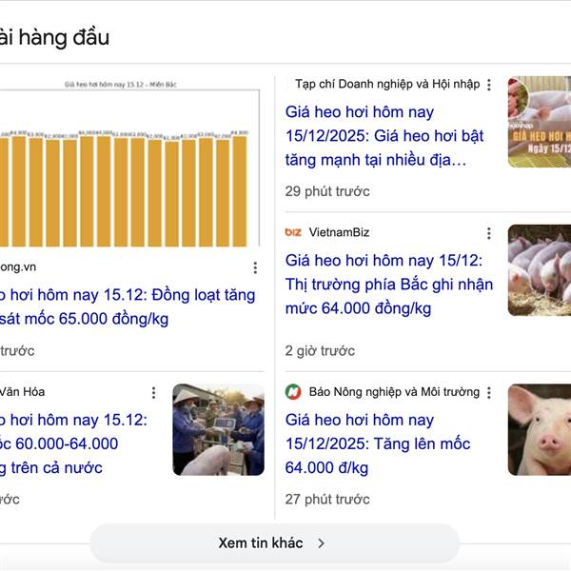Open three-dot menu for VietnamBiz article

[489, 233]
